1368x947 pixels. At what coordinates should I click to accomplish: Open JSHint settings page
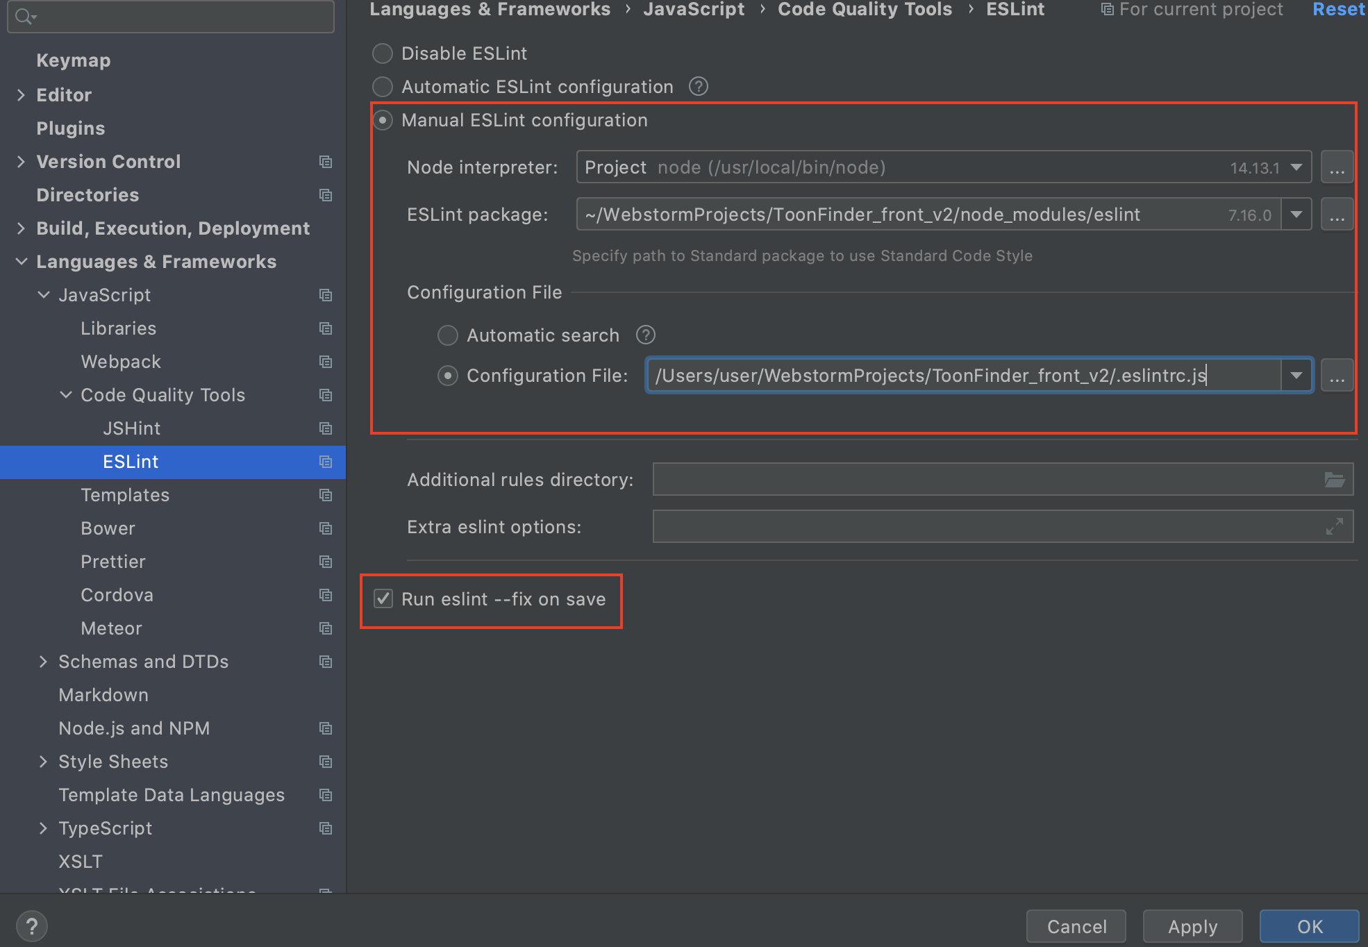click(x=131, y=428)
